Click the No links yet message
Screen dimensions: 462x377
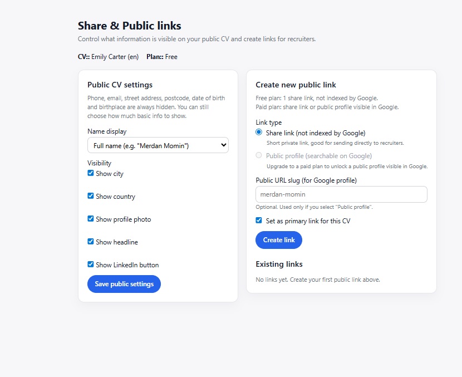[317, 280]
